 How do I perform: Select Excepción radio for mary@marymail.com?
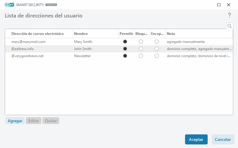tap(156, 42)
